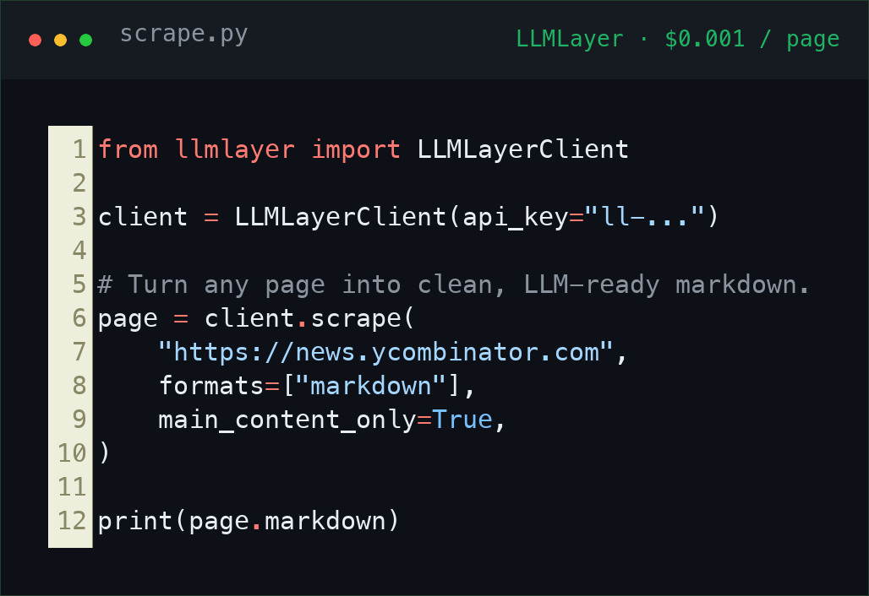Click line number 5 in gutter
Screen dimensions: 869x596
(79, 284)
